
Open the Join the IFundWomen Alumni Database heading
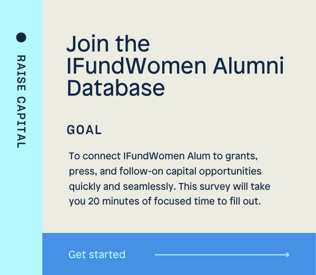click(175, 66)
